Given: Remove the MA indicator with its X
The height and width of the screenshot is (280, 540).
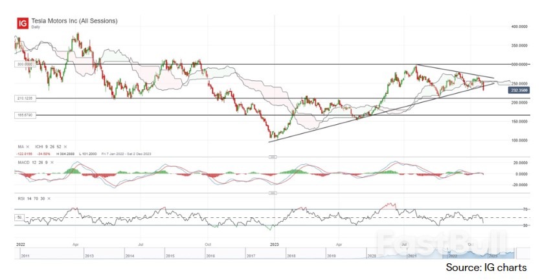Looking at the screenshot, I should tap(28, 147).
